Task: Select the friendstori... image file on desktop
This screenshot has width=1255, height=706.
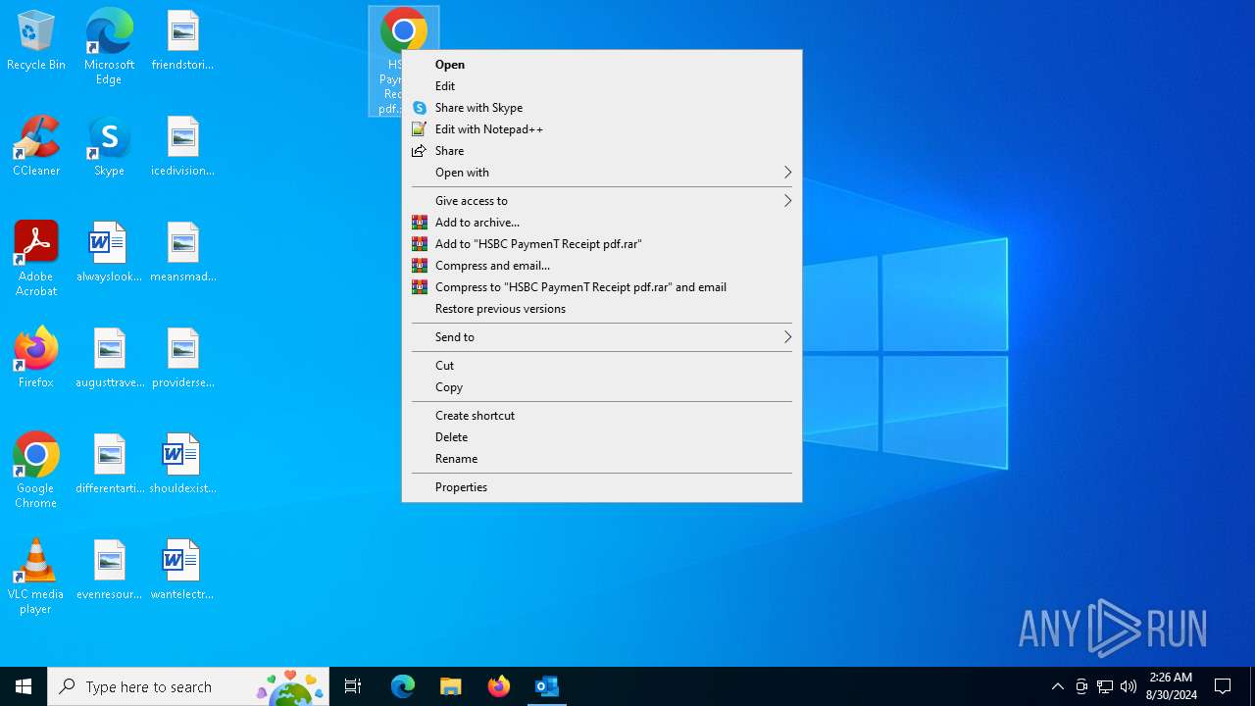Action: (182, 41)
